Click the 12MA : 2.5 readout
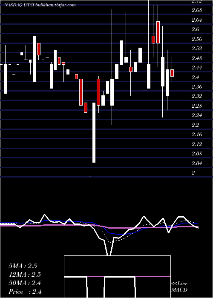Viewport: 213px width, 298px height. [x=25, y=275]
